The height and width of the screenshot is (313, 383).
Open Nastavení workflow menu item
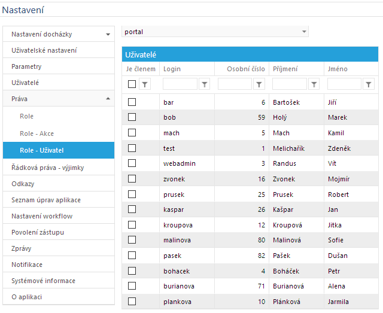(x=59, y=216)
